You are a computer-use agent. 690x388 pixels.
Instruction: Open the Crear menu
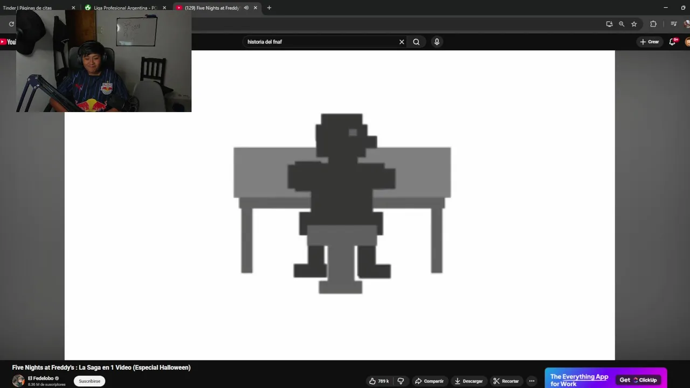coord(650,41)
